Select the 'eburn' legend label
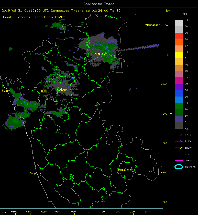The height and width of the screenshot is (215, 198). (189, 148)
